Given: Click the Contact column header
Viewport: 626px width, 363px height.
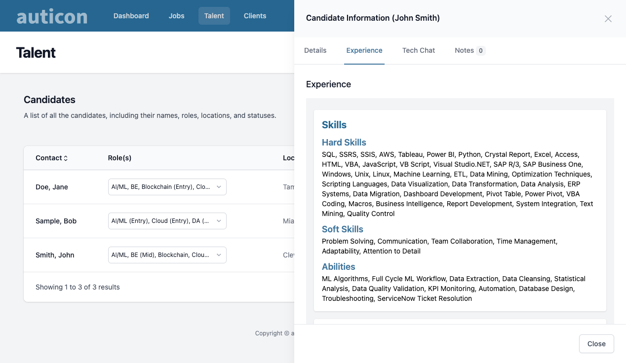Looking at the screenshot, I should [48, 158].
